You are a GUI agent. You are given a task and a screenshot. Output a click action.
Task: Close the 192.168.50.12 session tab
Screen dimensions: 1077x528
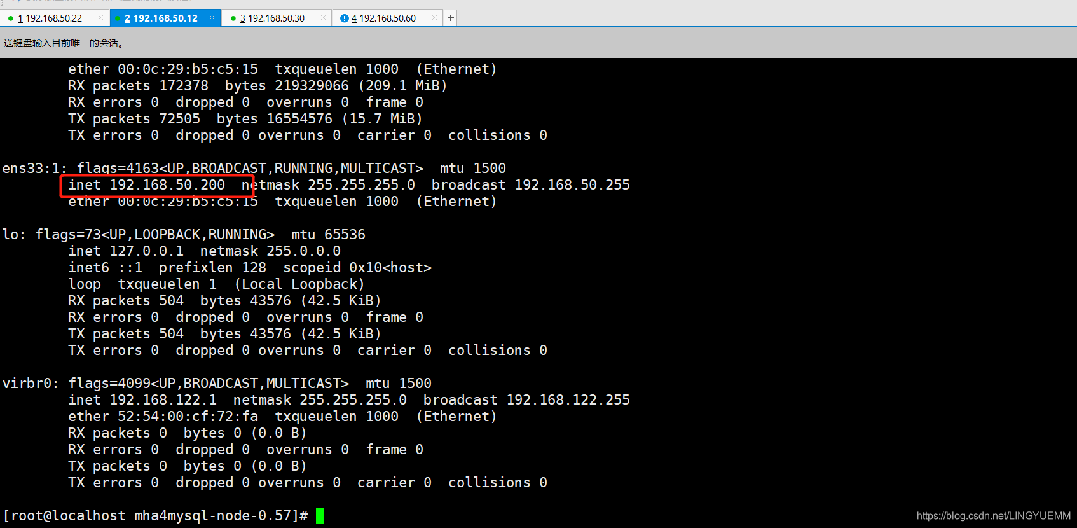pyautogui.click(x=212, y=18)
